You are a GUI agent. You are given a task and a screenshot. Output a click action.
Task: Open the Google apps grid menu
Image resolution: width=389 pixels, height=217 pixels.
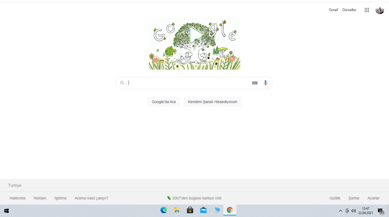pos(367,10)
